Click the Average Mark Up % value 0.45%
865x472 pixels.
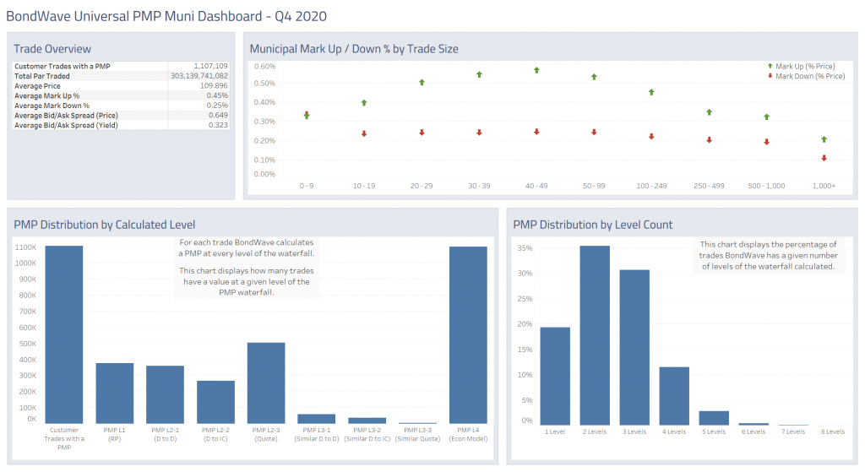pos(217,95)
